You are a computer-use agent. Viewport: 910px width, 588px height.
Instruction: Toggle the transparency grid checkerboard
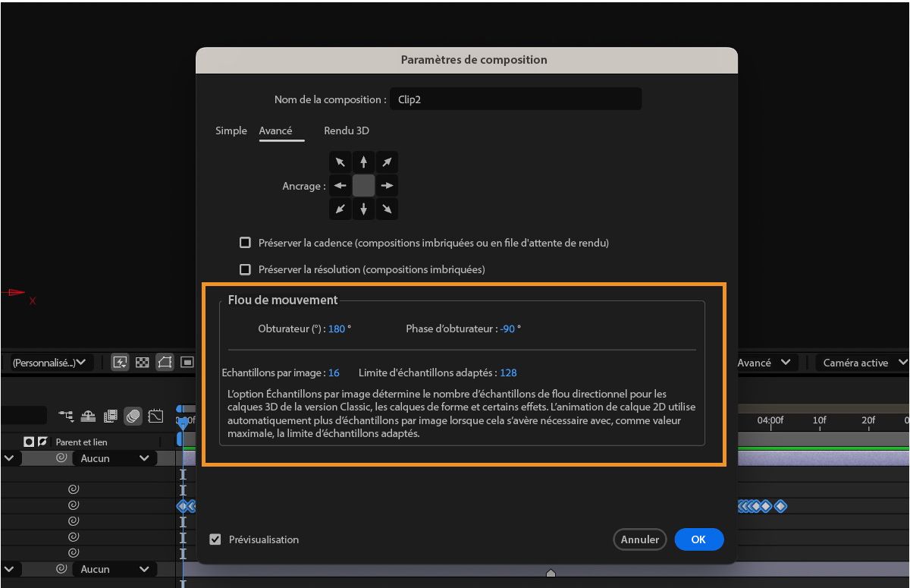[142, 362]
